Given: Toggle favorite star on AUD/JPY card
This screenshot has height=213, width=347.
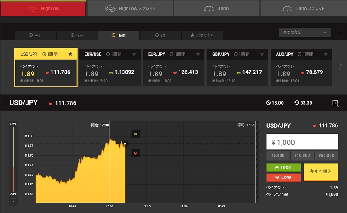Looking at the screenshot, I should [x=326, y=54].
